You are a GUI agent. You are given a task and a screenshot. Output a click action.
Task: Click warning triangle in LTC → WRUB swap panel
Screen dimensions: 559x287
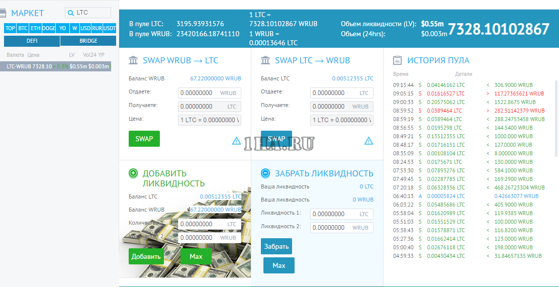tap(368, 141)
